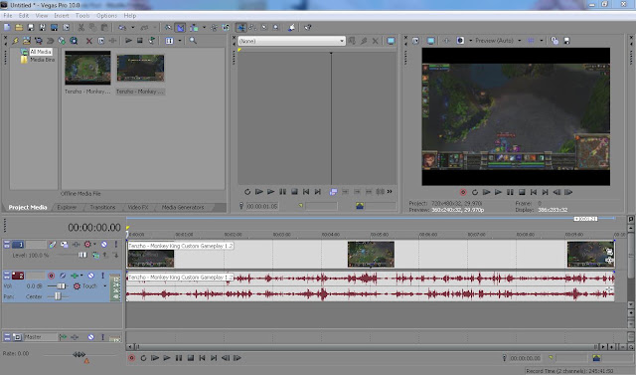The height and width of the screenshot is (375, 636).
Task: Click the Record button on timeline transport
Action: 132,358
